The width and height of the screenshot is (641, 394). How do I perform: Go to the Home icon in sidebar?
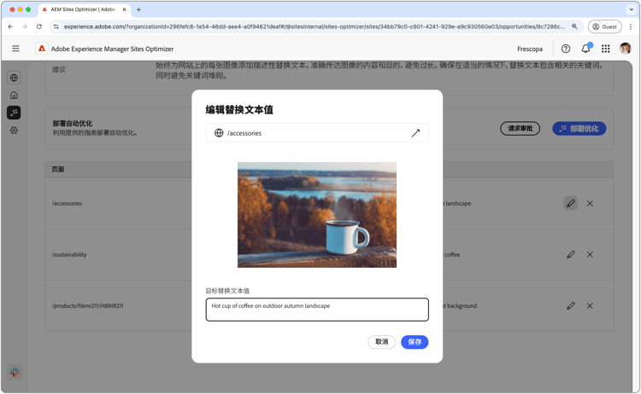tap(14, 95)
